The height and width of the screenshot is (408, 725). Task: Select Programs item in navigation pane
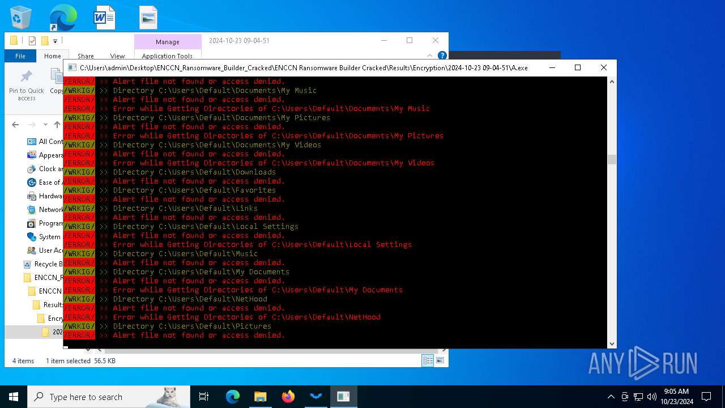click(45, 223)
